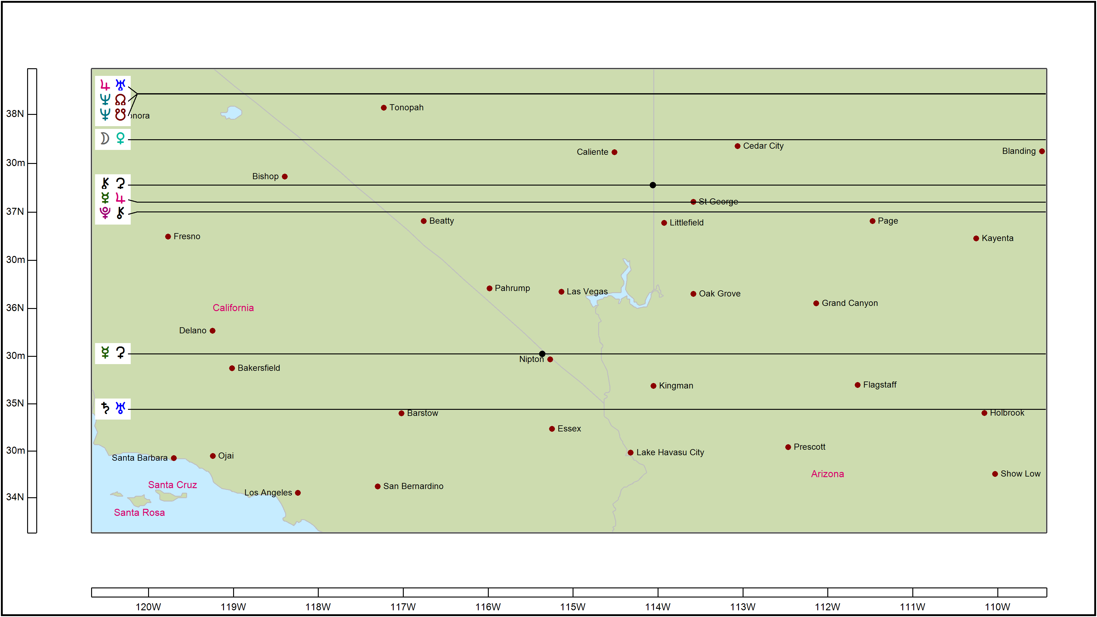
Task: Select the Bakersfield city label
Action: [259, 368]
